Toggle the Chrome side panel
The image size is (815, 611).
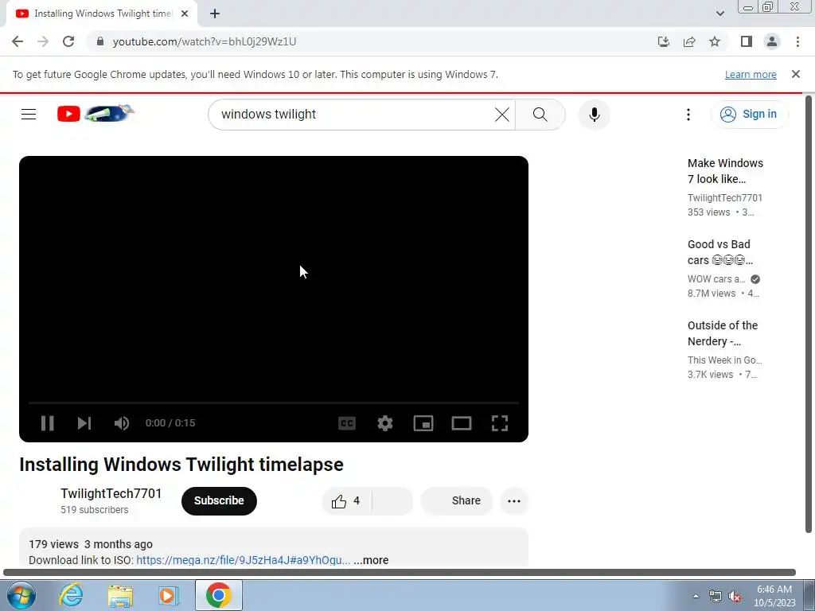[x=747, y=41]
